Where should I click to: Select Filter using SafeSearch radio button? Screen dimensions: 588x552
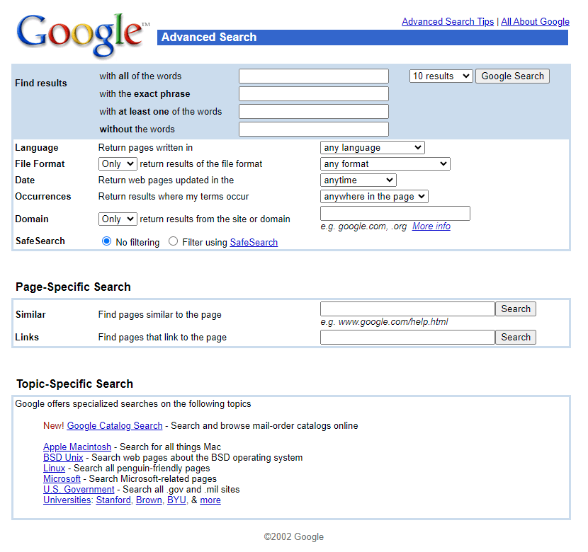173,241
